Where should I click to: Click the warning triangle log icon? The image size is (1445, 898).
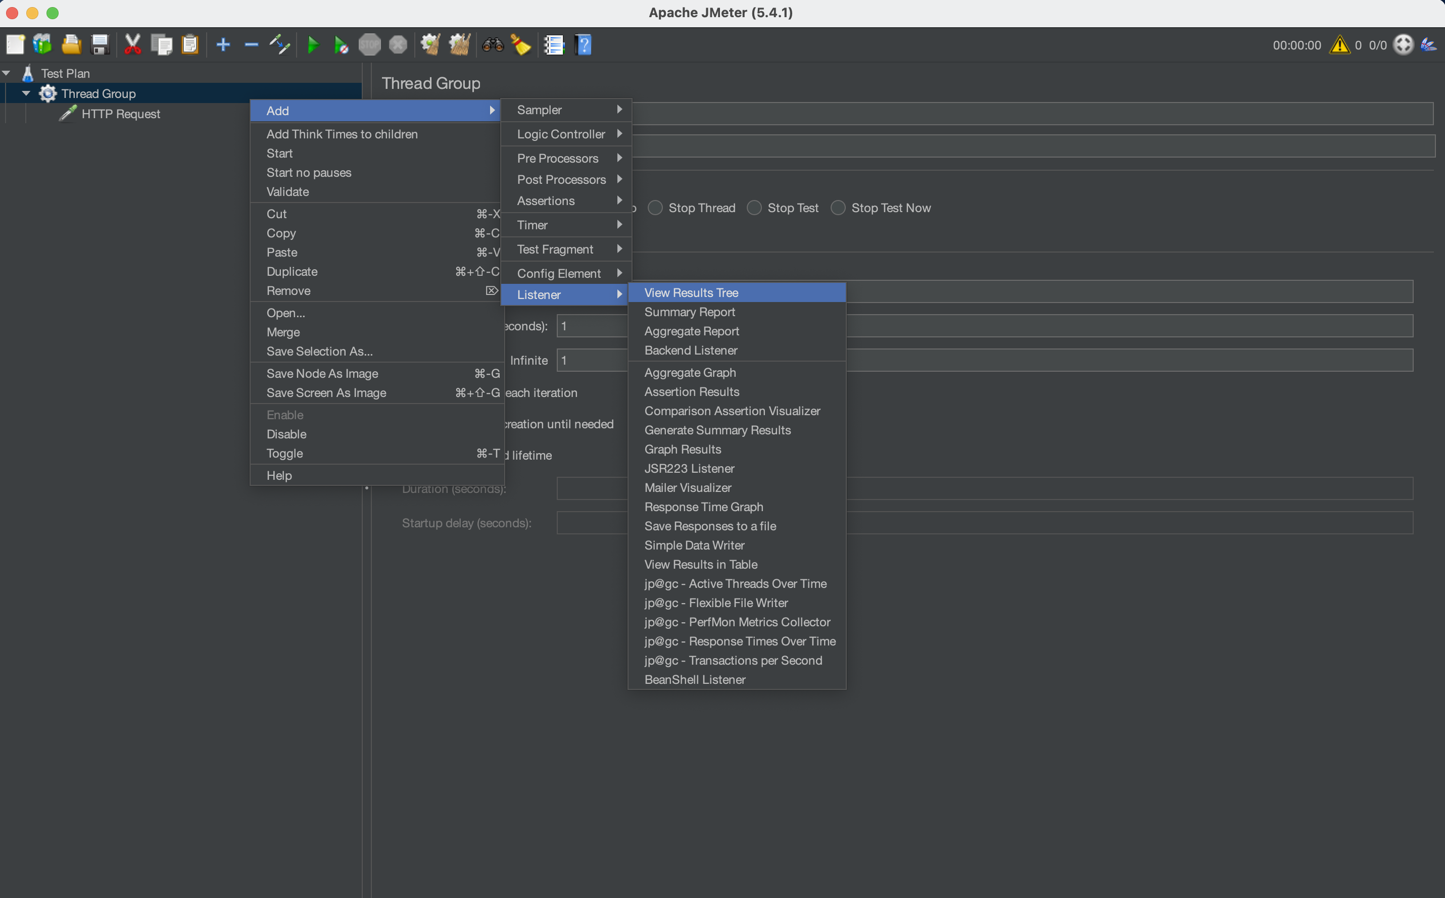[1340, 44]
